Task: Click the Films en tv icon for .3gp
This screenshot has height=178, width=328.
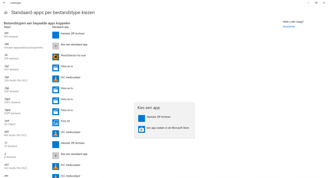Action: coord(56,90)
